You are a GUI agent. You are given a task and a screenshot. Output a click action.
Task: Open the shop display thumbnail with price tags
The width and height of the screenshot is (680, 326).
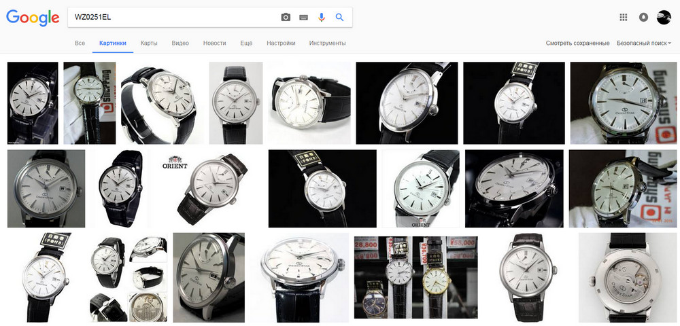pos(415,277)
